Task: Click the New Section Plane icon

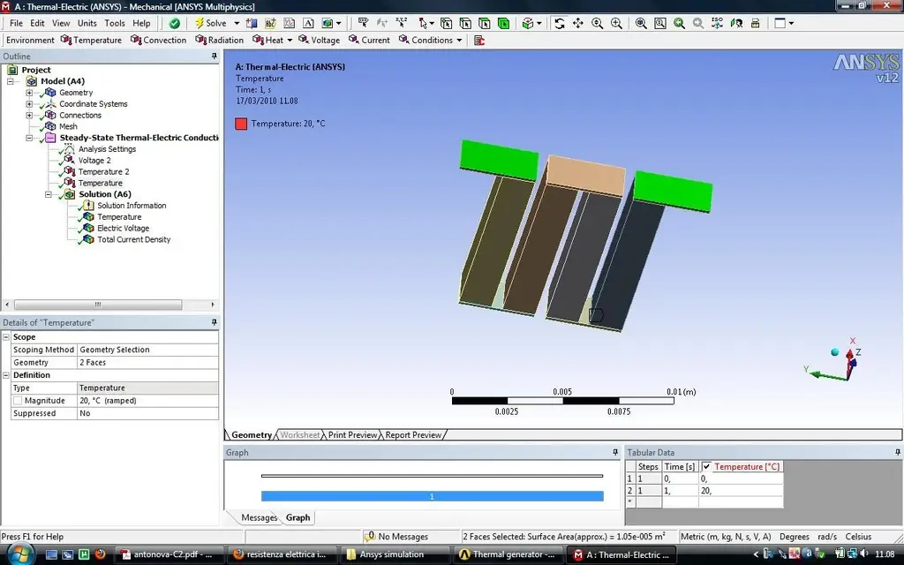Action: coord(252,23)
